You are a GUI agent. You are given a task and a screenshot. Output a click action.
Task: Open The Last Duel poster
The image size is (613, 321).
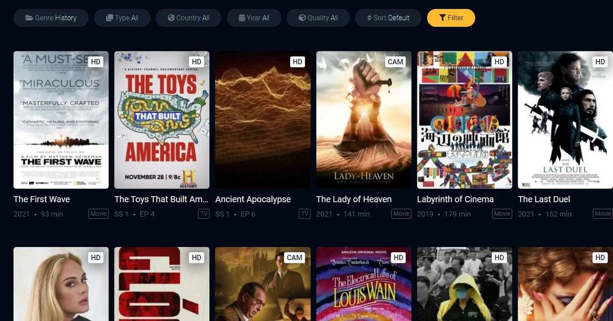[565, 120]
